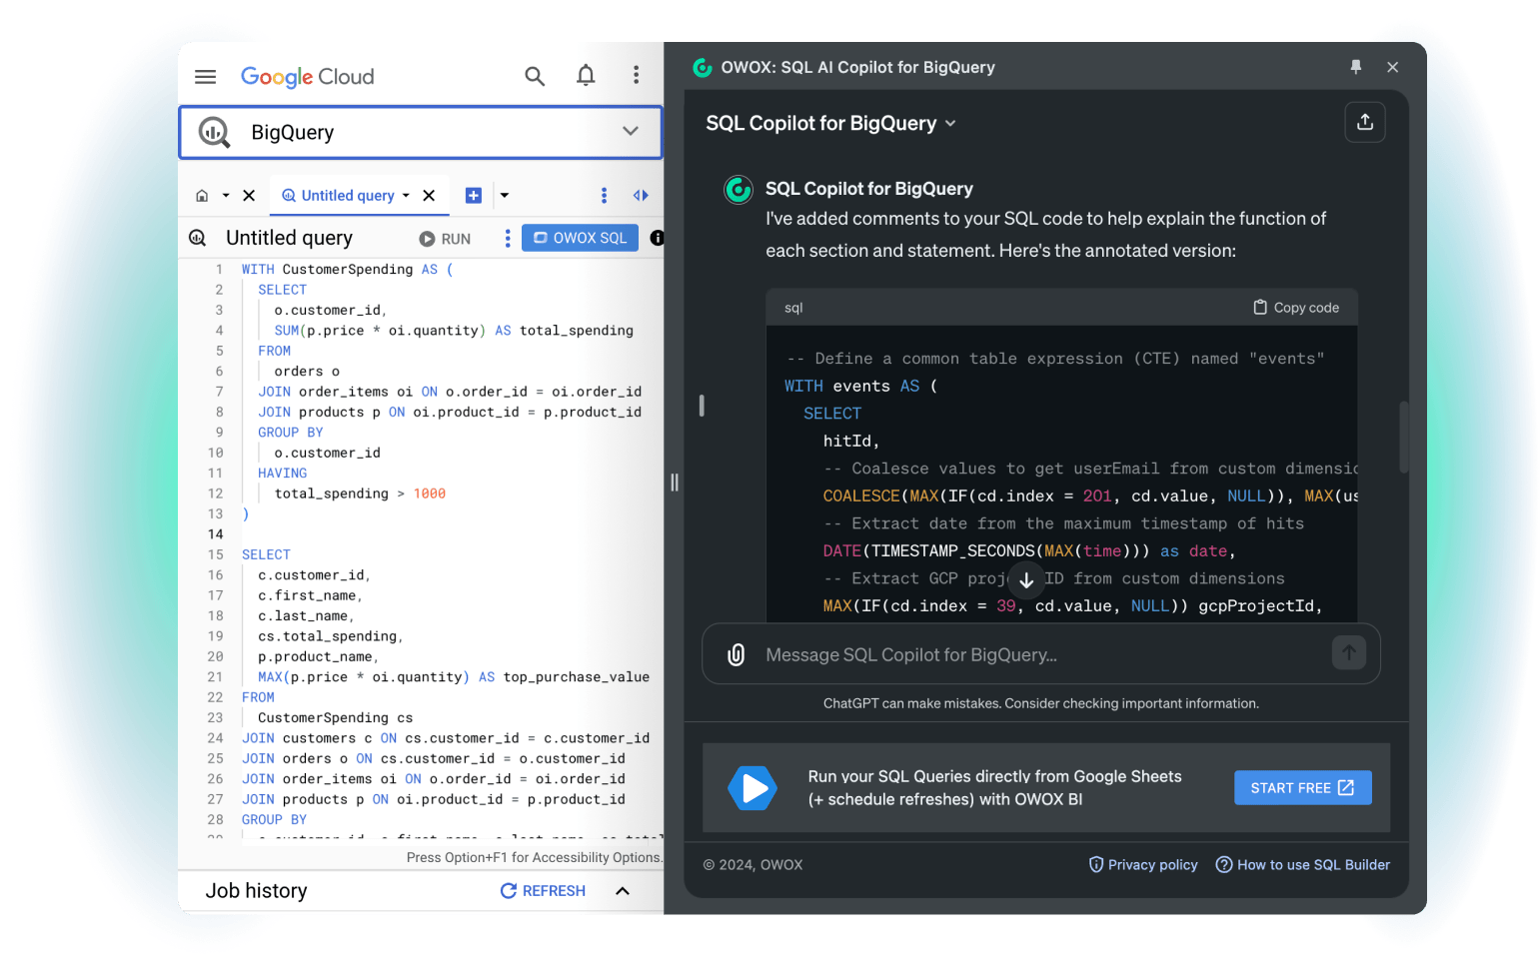Expand the Job history panel chevron
The height and width of the screenshot is (967, 1539).
coord(623,891)
